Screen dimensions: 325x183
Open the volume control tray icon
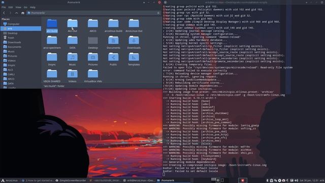296,180
